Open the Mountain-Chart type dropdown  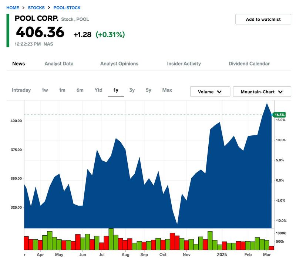(x=262, y=92)
